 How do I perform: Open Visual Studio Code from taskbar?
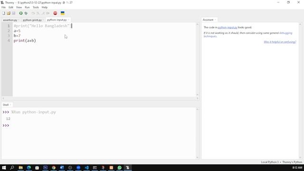(86, 168)
